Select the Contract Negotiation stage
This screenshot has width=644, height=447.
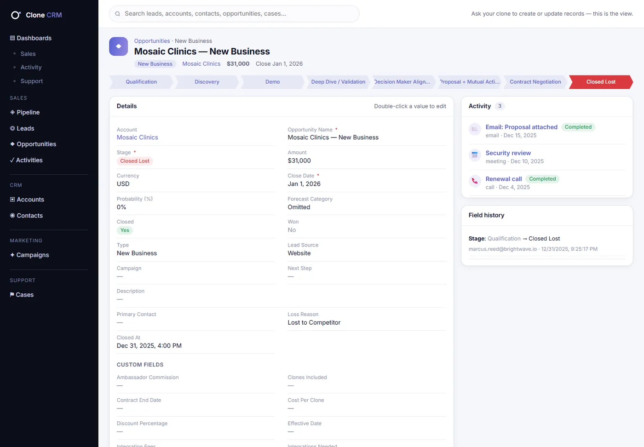point(535,82)
